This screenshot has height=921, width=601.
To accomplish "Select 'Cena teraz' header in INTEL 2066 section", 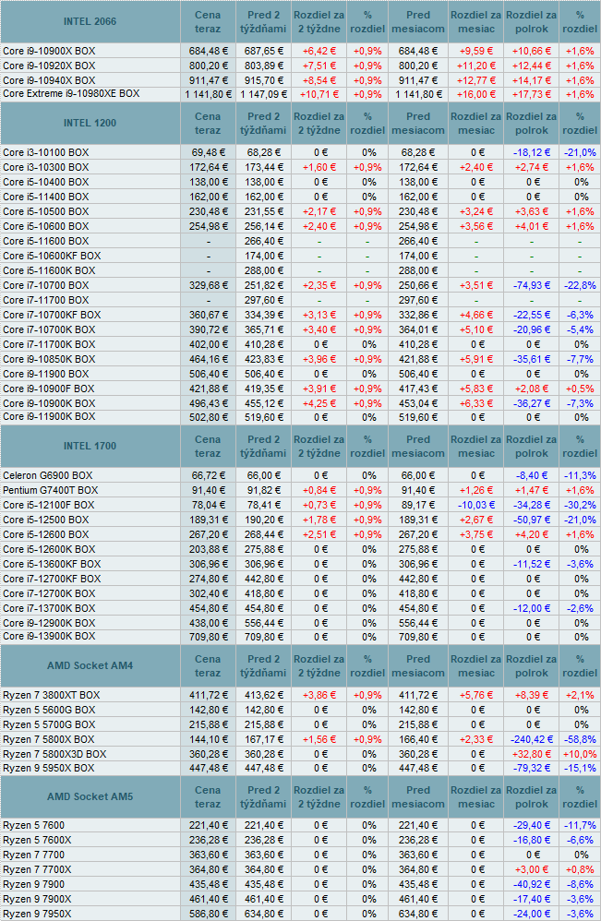I will click(x=208, y=22).
